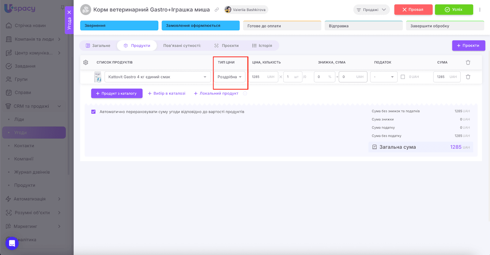Image resolution: width=490 pixels, height=255 pixels.
Task: Delete the Kattovit Gastro product row
Action: (x=468, y=77)
